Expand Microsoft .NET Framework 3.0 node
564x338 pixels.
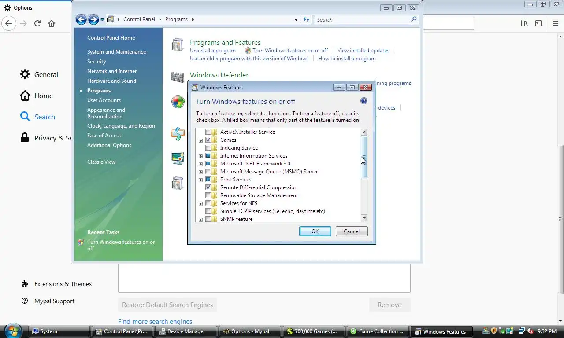click(200, 164)
